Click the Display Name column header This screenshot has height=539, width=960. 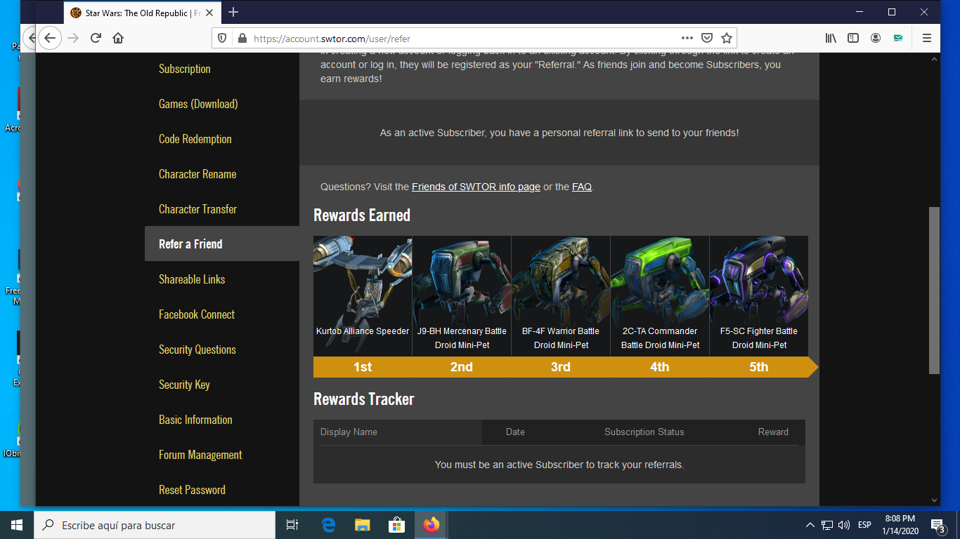(x=349, y=432)
